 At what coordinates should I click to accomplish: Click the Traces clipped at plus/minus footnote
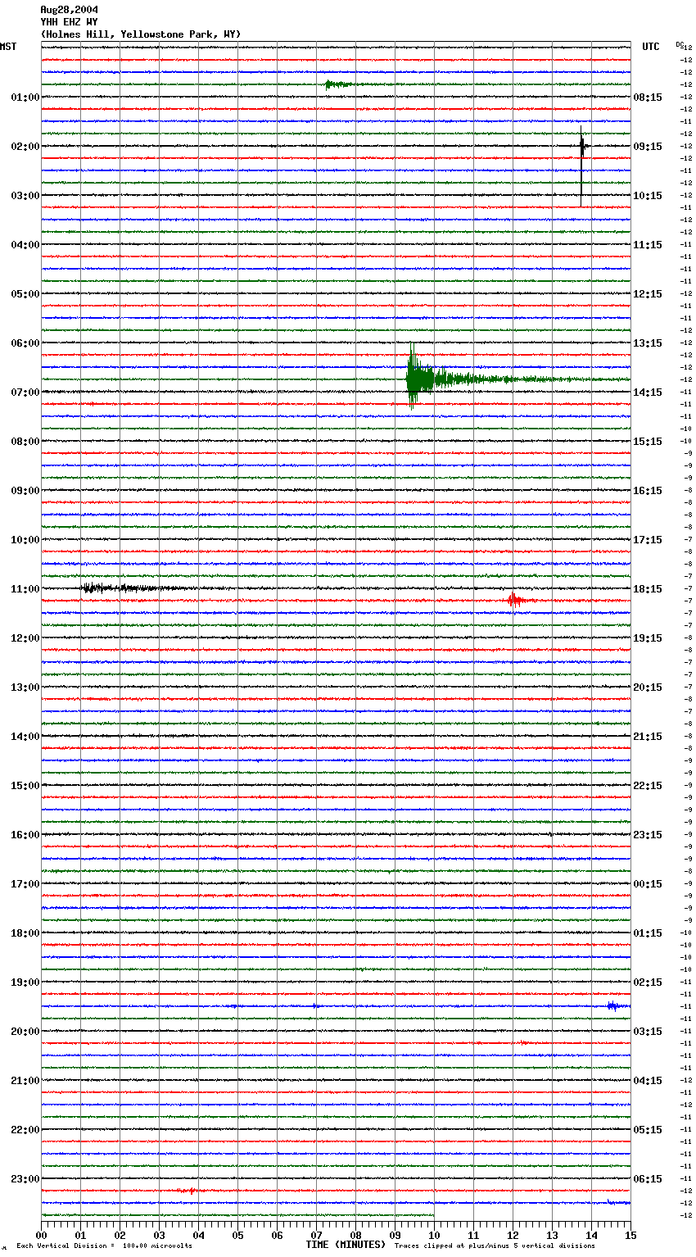(495, 1246)
